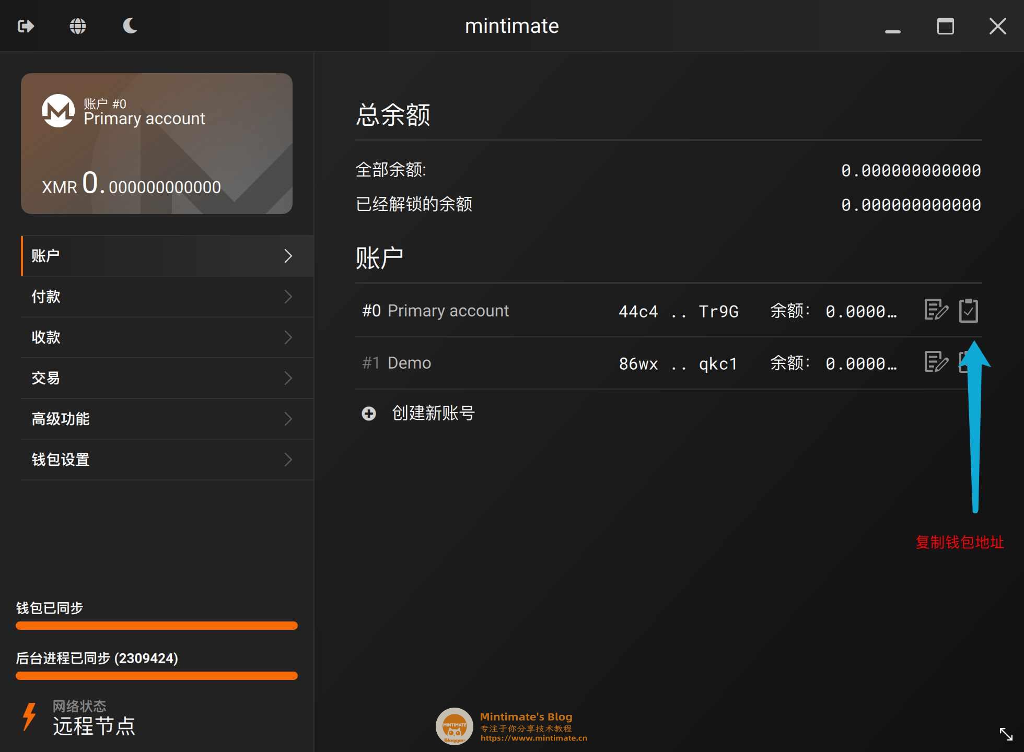Edit label of #1 Demo account
Image resolution: width=1024 pixels, height=752 pixels.
tap(936, 362)
